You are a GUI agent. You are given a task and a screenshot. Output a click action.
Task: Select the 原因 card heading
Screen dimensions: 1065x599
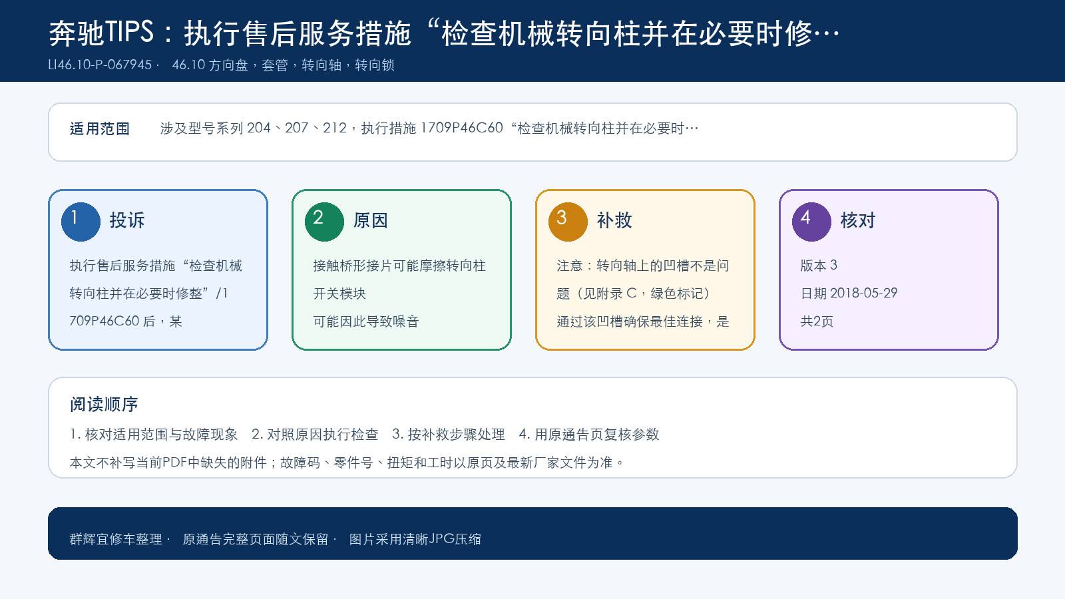(x=371, y=220)
